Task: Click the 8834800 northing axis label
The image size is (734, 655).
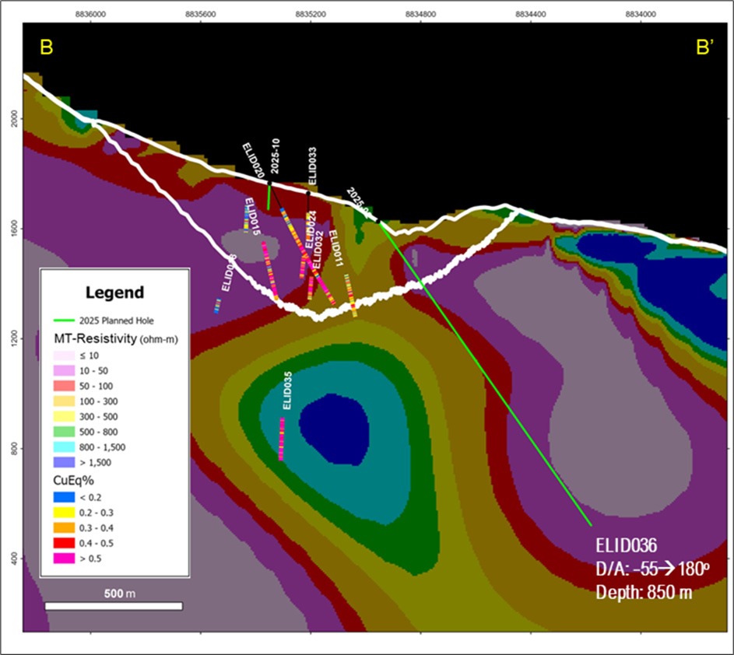Action: 421,15
